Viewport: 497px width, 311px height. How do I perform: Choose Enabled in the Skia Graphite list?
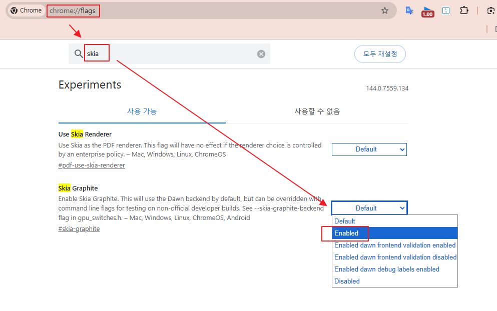click(394, 233)
